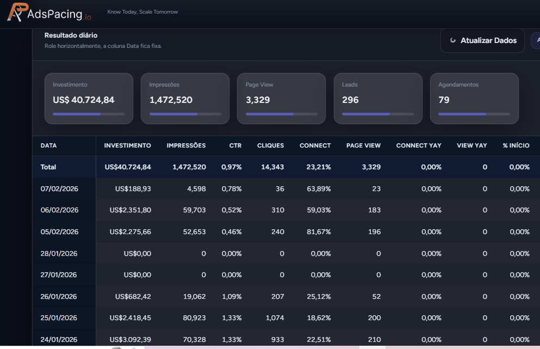Sort the table by the DATA column
540x349 pixels.
pos(48,145)
